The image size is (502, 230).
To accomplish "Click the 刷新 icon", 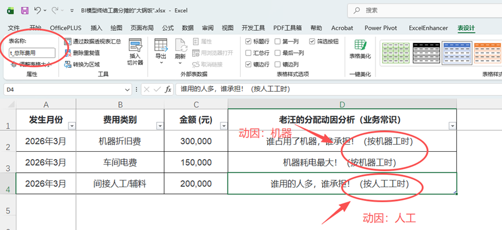I will click(x=180, y=45).
